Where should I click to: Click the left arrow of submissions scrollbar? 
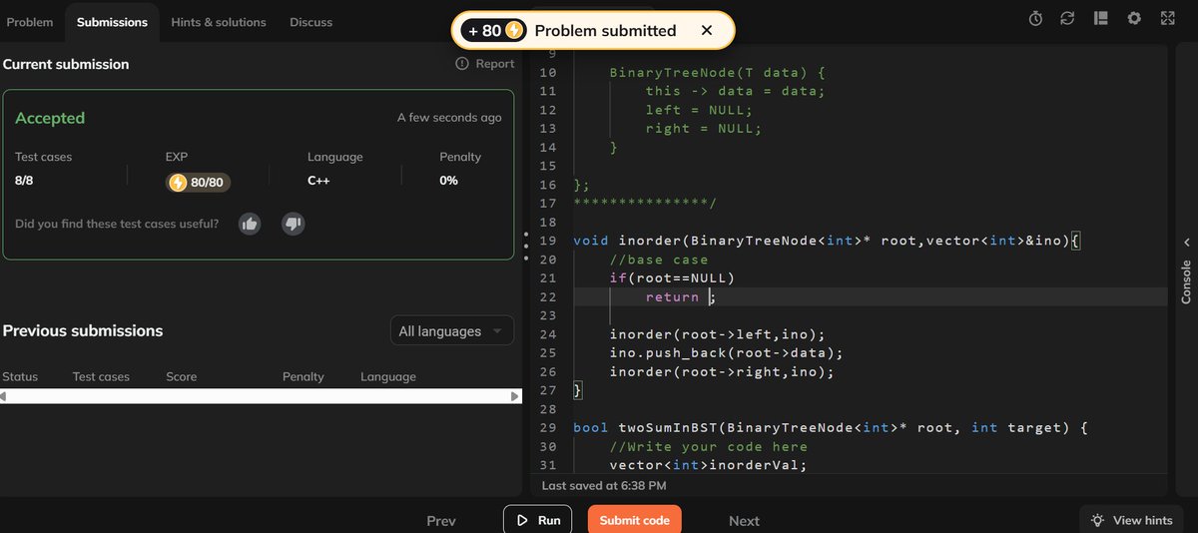[3, 396]
